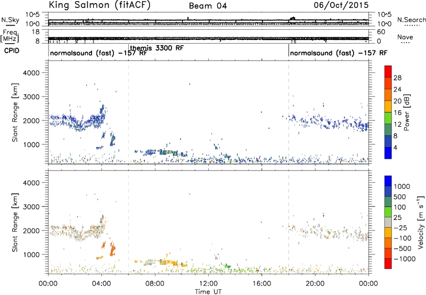Pick the Velocity segment between -1000 and -500
This screenshot has height=295, width=426.
[x=388, y=253]
